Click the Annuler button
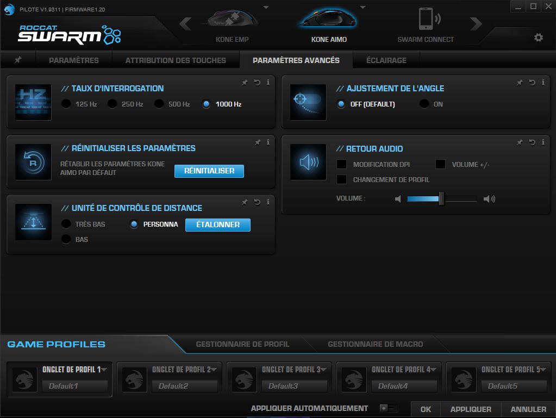Image resolution: width=556 pixels, height=418 pixels. coord(528,409)
